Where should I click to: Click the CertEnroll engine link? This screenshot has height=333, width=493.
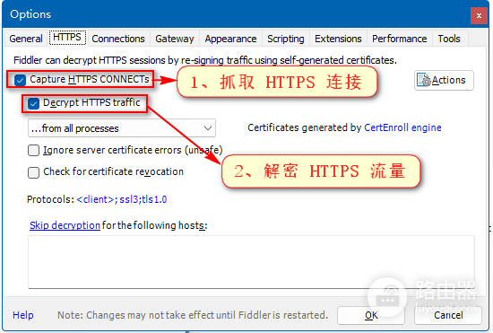tap(402, 127)
